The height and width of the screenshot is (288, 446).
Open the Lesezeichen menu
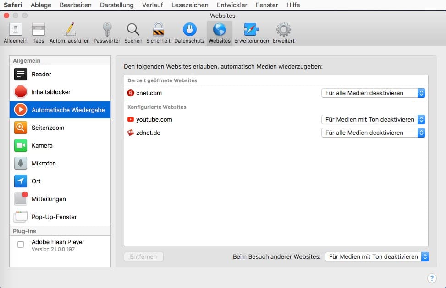pyautogui.click(x=190, y=5)
